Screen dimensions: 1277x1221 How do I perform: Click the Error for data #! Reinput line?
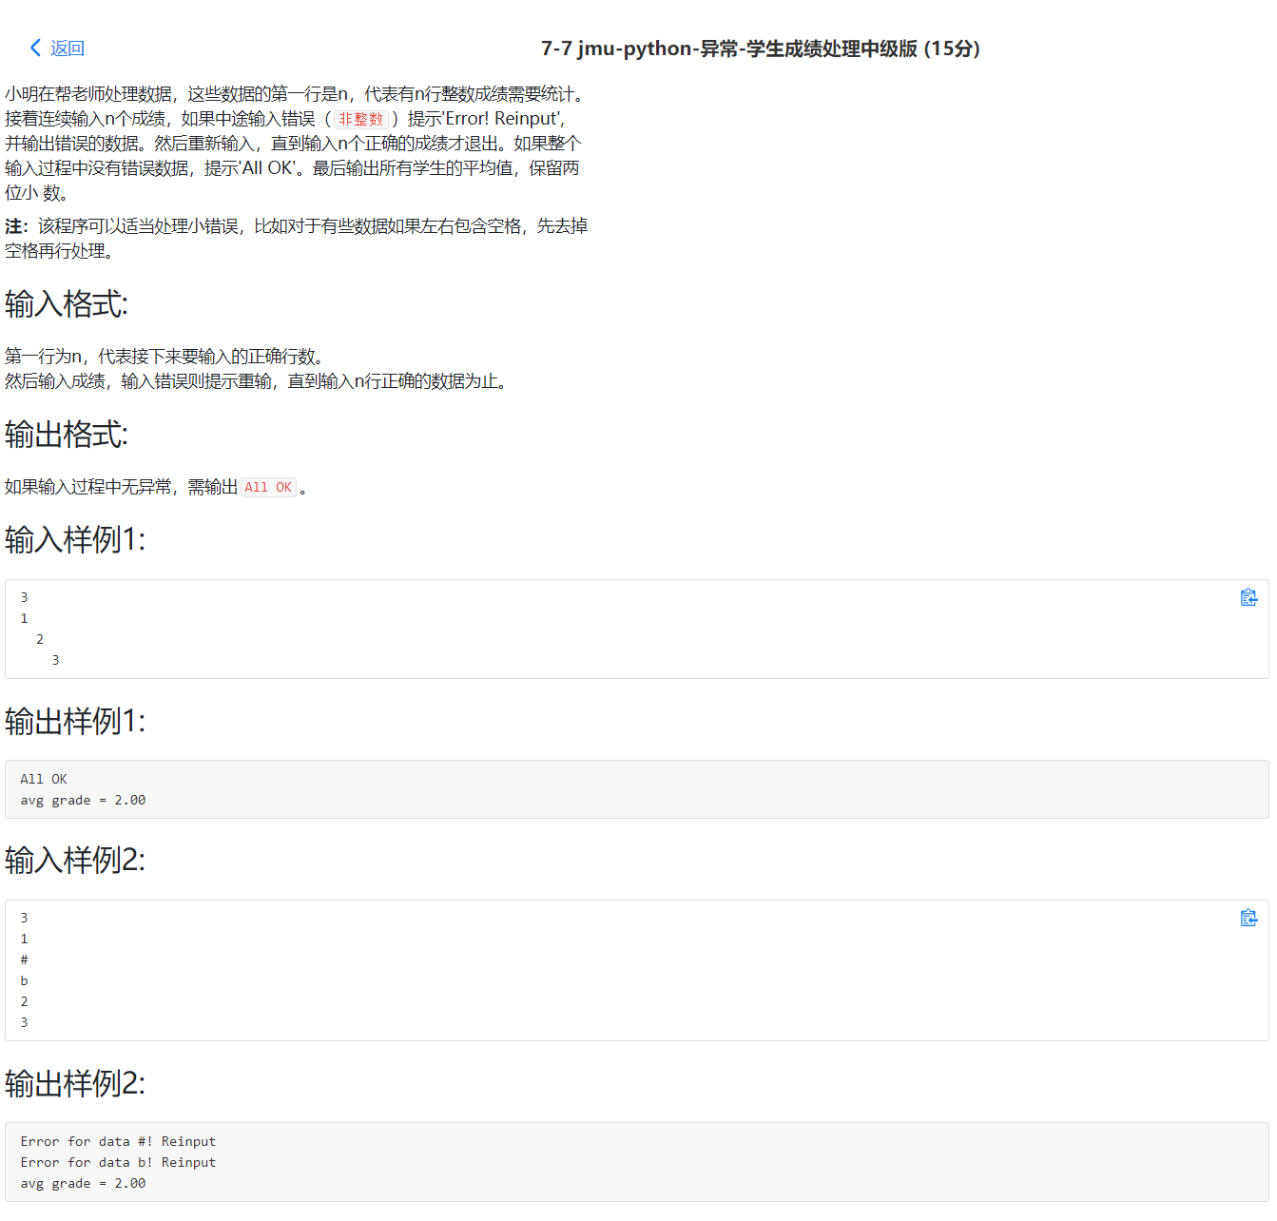120,1140
